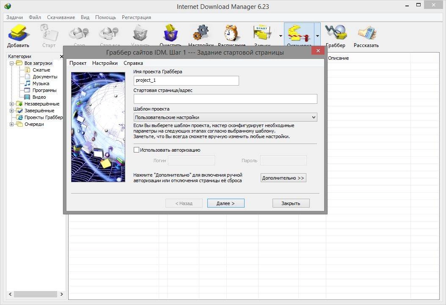Open the grabber dialog Настройки menu
Viewport: 446px width, 305px height.
coord(105,63)
